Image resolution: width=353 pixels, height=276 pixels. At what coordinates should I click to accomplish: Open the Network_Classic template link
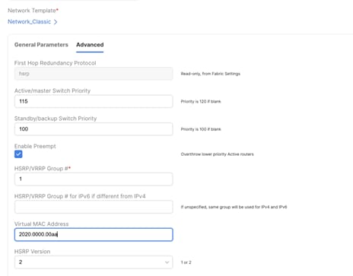29,22
